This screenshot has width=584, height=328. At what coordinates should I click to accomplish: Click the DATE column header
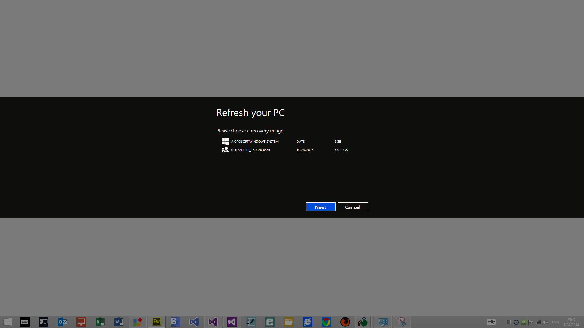[301, 142]
